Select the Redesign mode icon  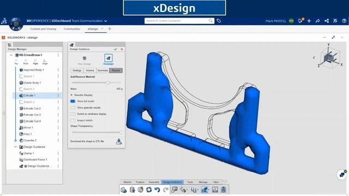click(x=109, y=58)
